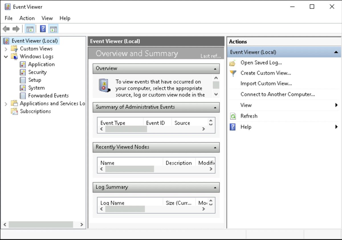Click the Subscriptions icon in the tree
342x240 pixels.
(x=15, y=111)
